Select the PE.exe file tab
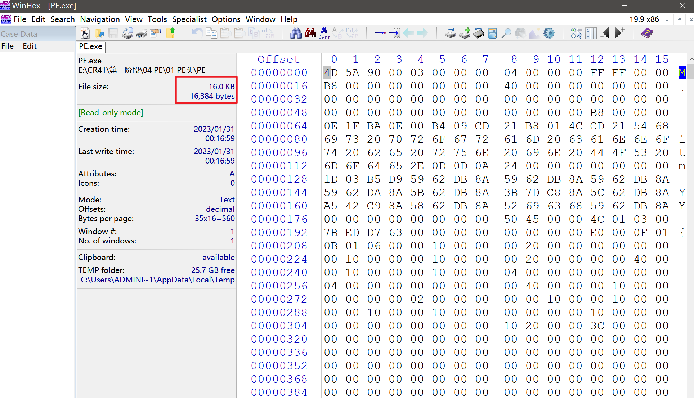This screenshot has width=694, height=398. [x=90, y=46]
